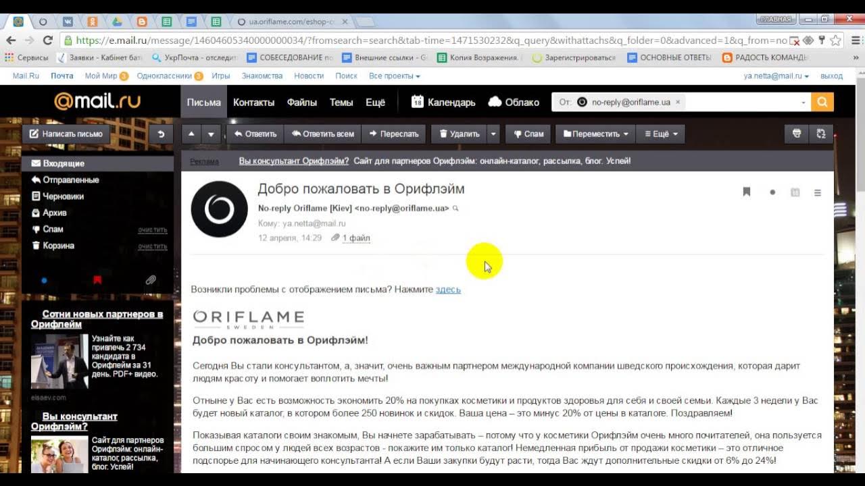Print the message with the printer icon

pos(797,134)
